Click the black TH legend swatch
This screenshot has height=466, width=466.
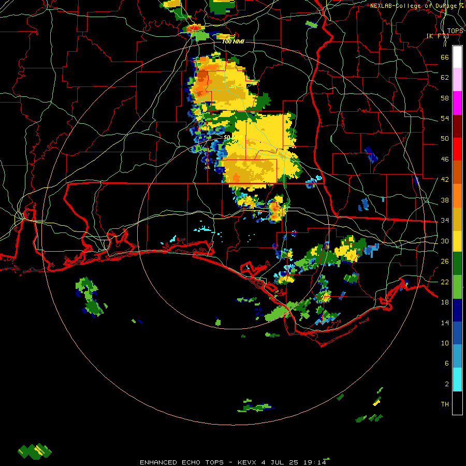click(457, 403)
